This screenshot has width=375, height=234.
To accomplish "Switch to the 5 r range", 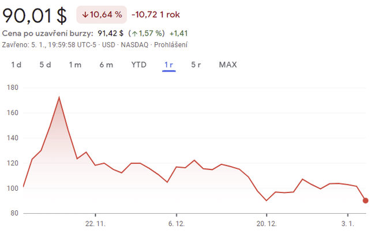I will (x=196, y=65).
